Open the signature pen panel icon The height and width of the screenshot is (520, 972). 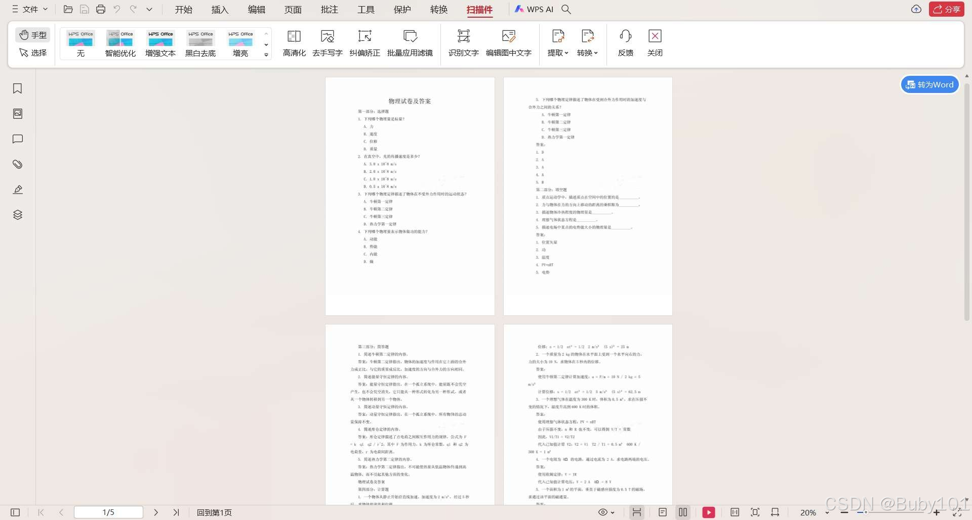(x=18, y=190)
